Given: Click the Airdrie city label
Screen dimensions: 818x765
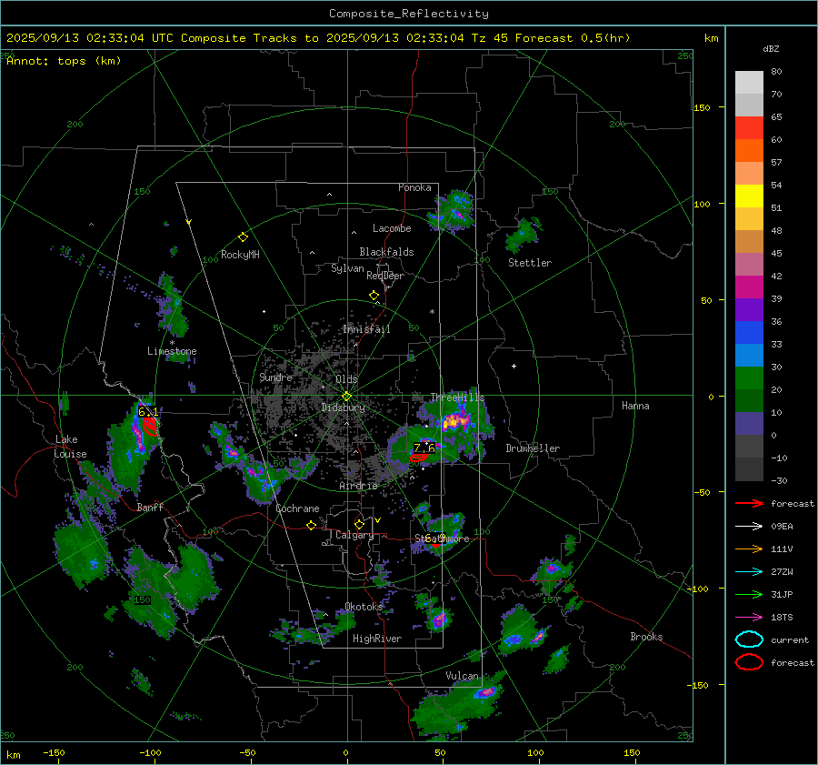Looking at the screenshot, I should 358,486.
